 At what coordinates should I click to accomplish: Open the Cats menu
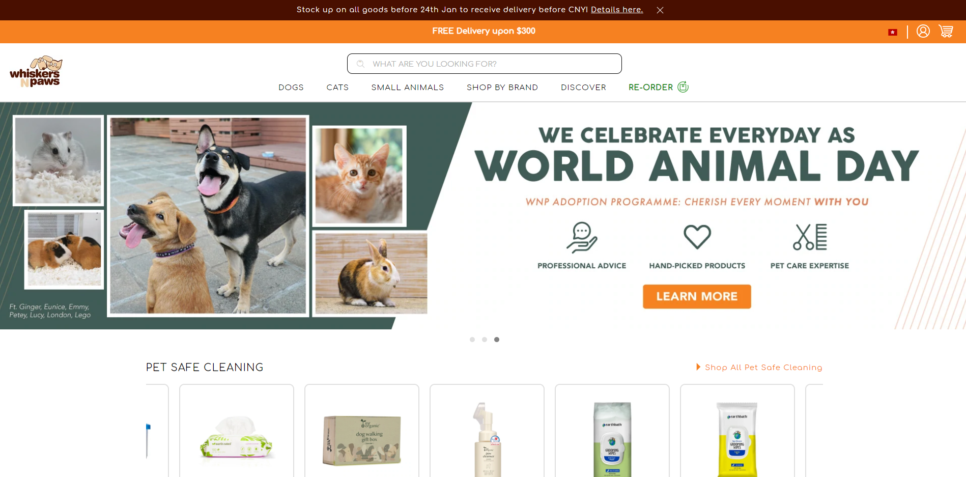pos(337,88)
